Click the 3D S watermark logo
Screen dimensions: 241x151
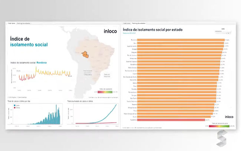coord(222,138)
